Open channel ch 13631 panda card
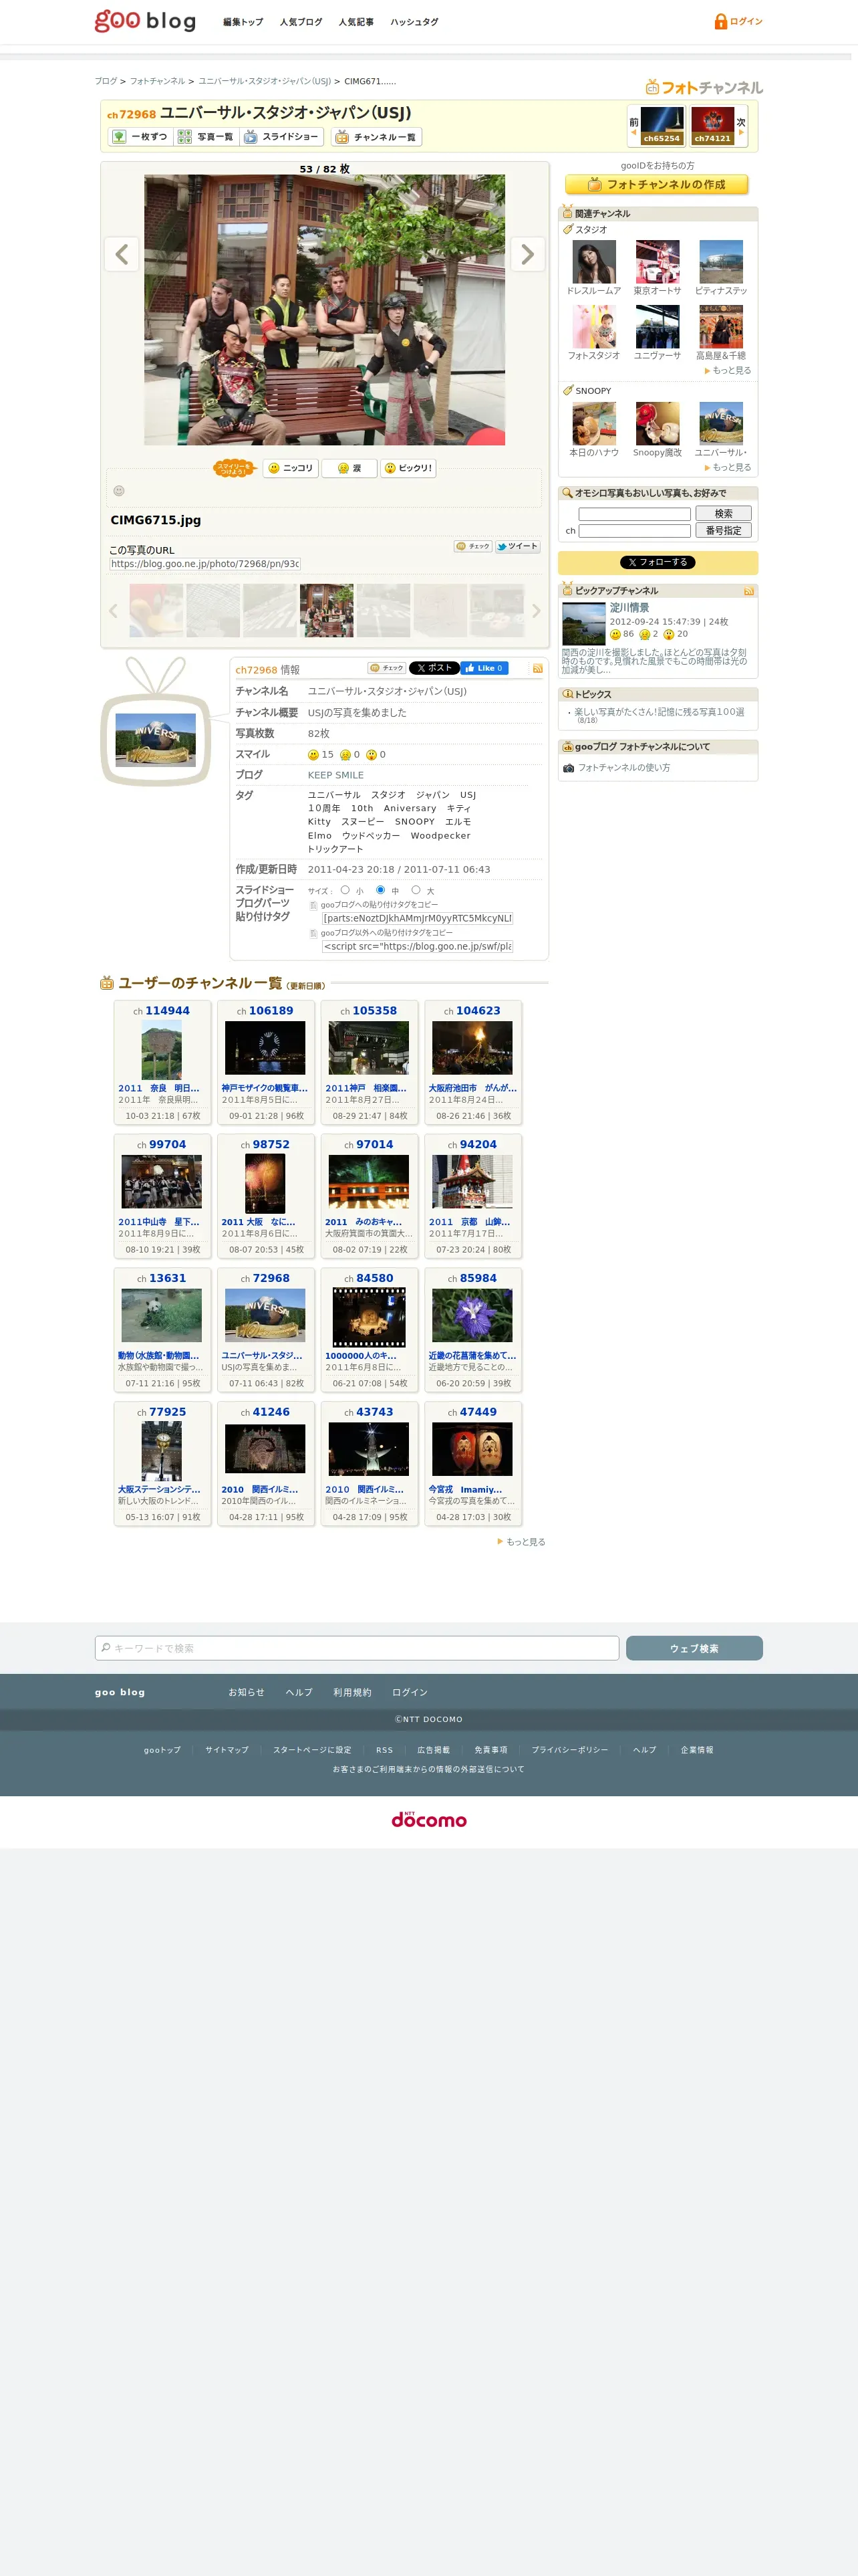Screen dimensions: 858x2576 [x=162, y=1330]
